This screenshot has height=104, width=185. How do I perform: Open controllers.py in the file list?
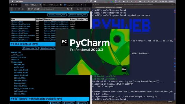pyautogui.click(x=18, y=57)
